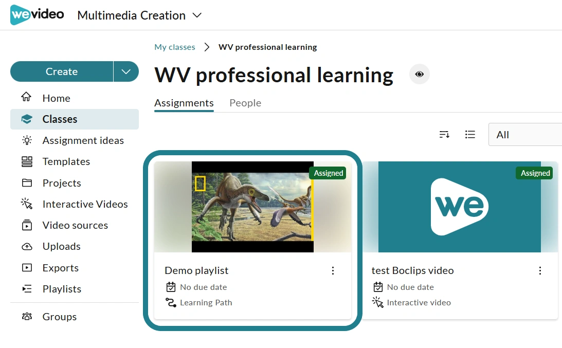The width and height of the screenshot is (562, 348).
Task: Click Demo playlist 'No due date' text
Action: pos(203,287)
